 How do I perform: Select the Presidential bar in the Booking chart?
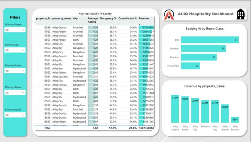(190, 66)
